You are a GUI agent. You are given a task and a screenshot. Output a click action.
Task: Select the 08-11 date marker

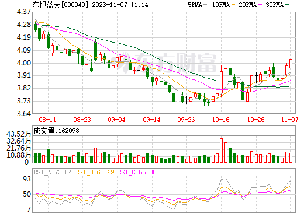(47, 120)
